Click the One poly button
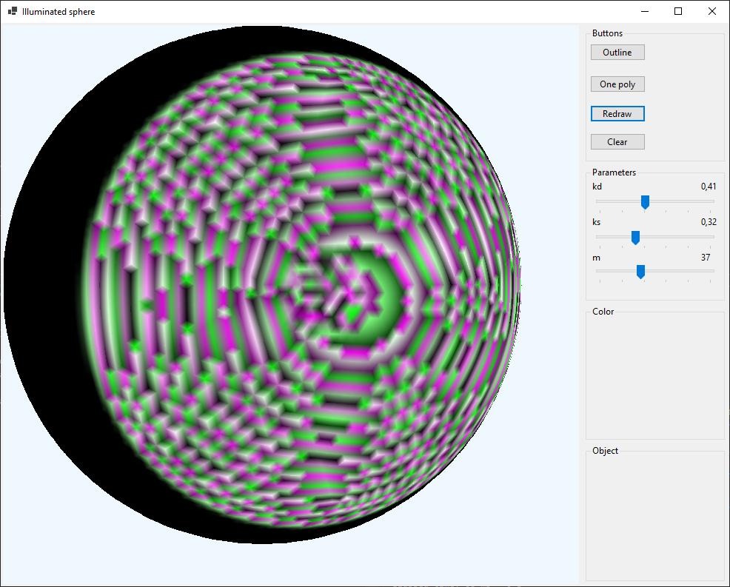This screenshot has height=587, width=730. (617, 84)
